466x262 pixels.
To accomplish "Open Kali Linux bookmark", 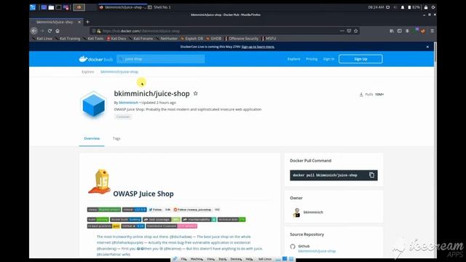I will [42, 39].
